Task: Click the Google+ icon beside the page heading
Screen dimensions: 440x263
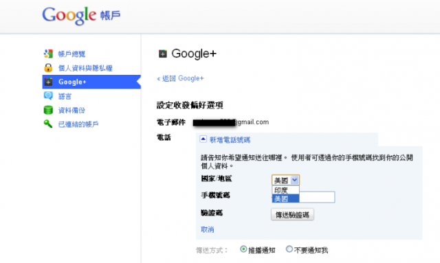Action: coord(163,54)
